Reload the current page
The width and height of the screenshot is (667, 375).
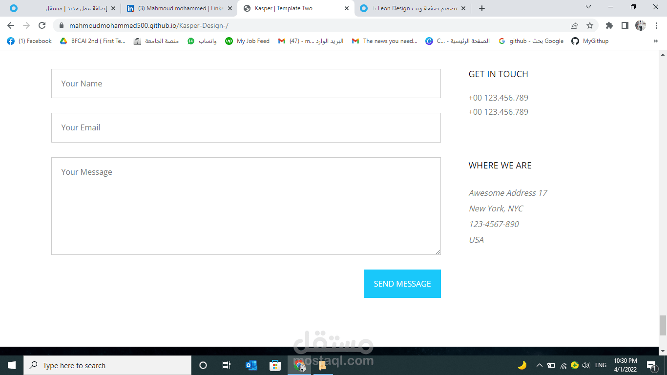click(42, 25)
